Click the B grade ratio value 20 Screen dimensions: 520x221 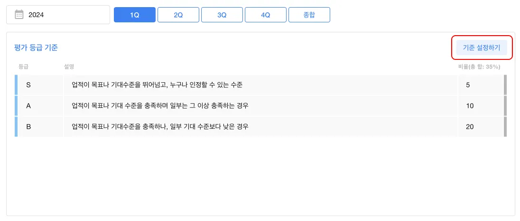470,127
